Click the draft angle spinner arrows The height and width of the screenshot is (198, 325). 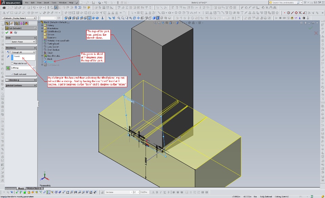point(34,68)
